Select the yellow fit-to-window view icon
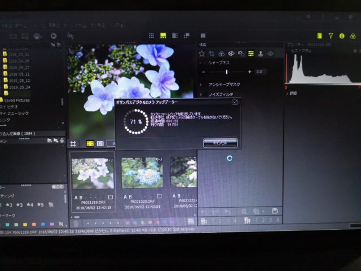The height and width of the screenshot is (271, 361). pos(89,144)
